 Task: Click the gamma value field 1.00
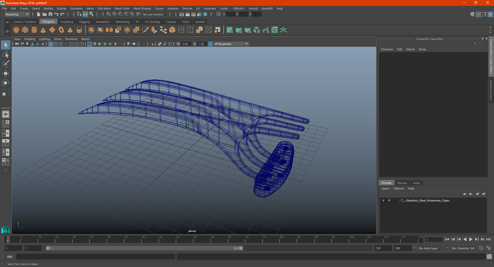(x=202, y=44)
